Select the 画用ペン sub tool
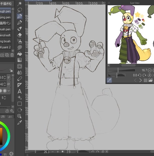The image size is (154, 156). click(x=5, y=23)
